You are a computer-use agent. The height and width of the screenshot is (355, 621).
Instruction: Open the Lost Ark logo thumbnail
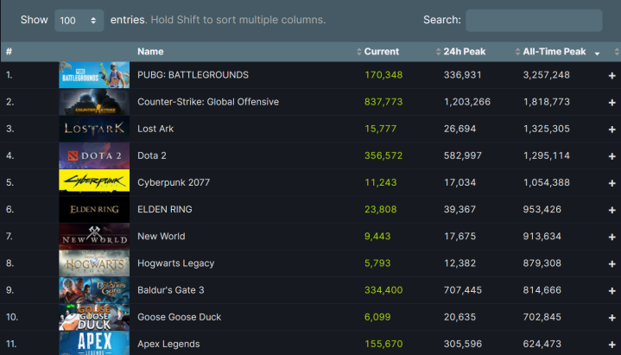[94, 129]
